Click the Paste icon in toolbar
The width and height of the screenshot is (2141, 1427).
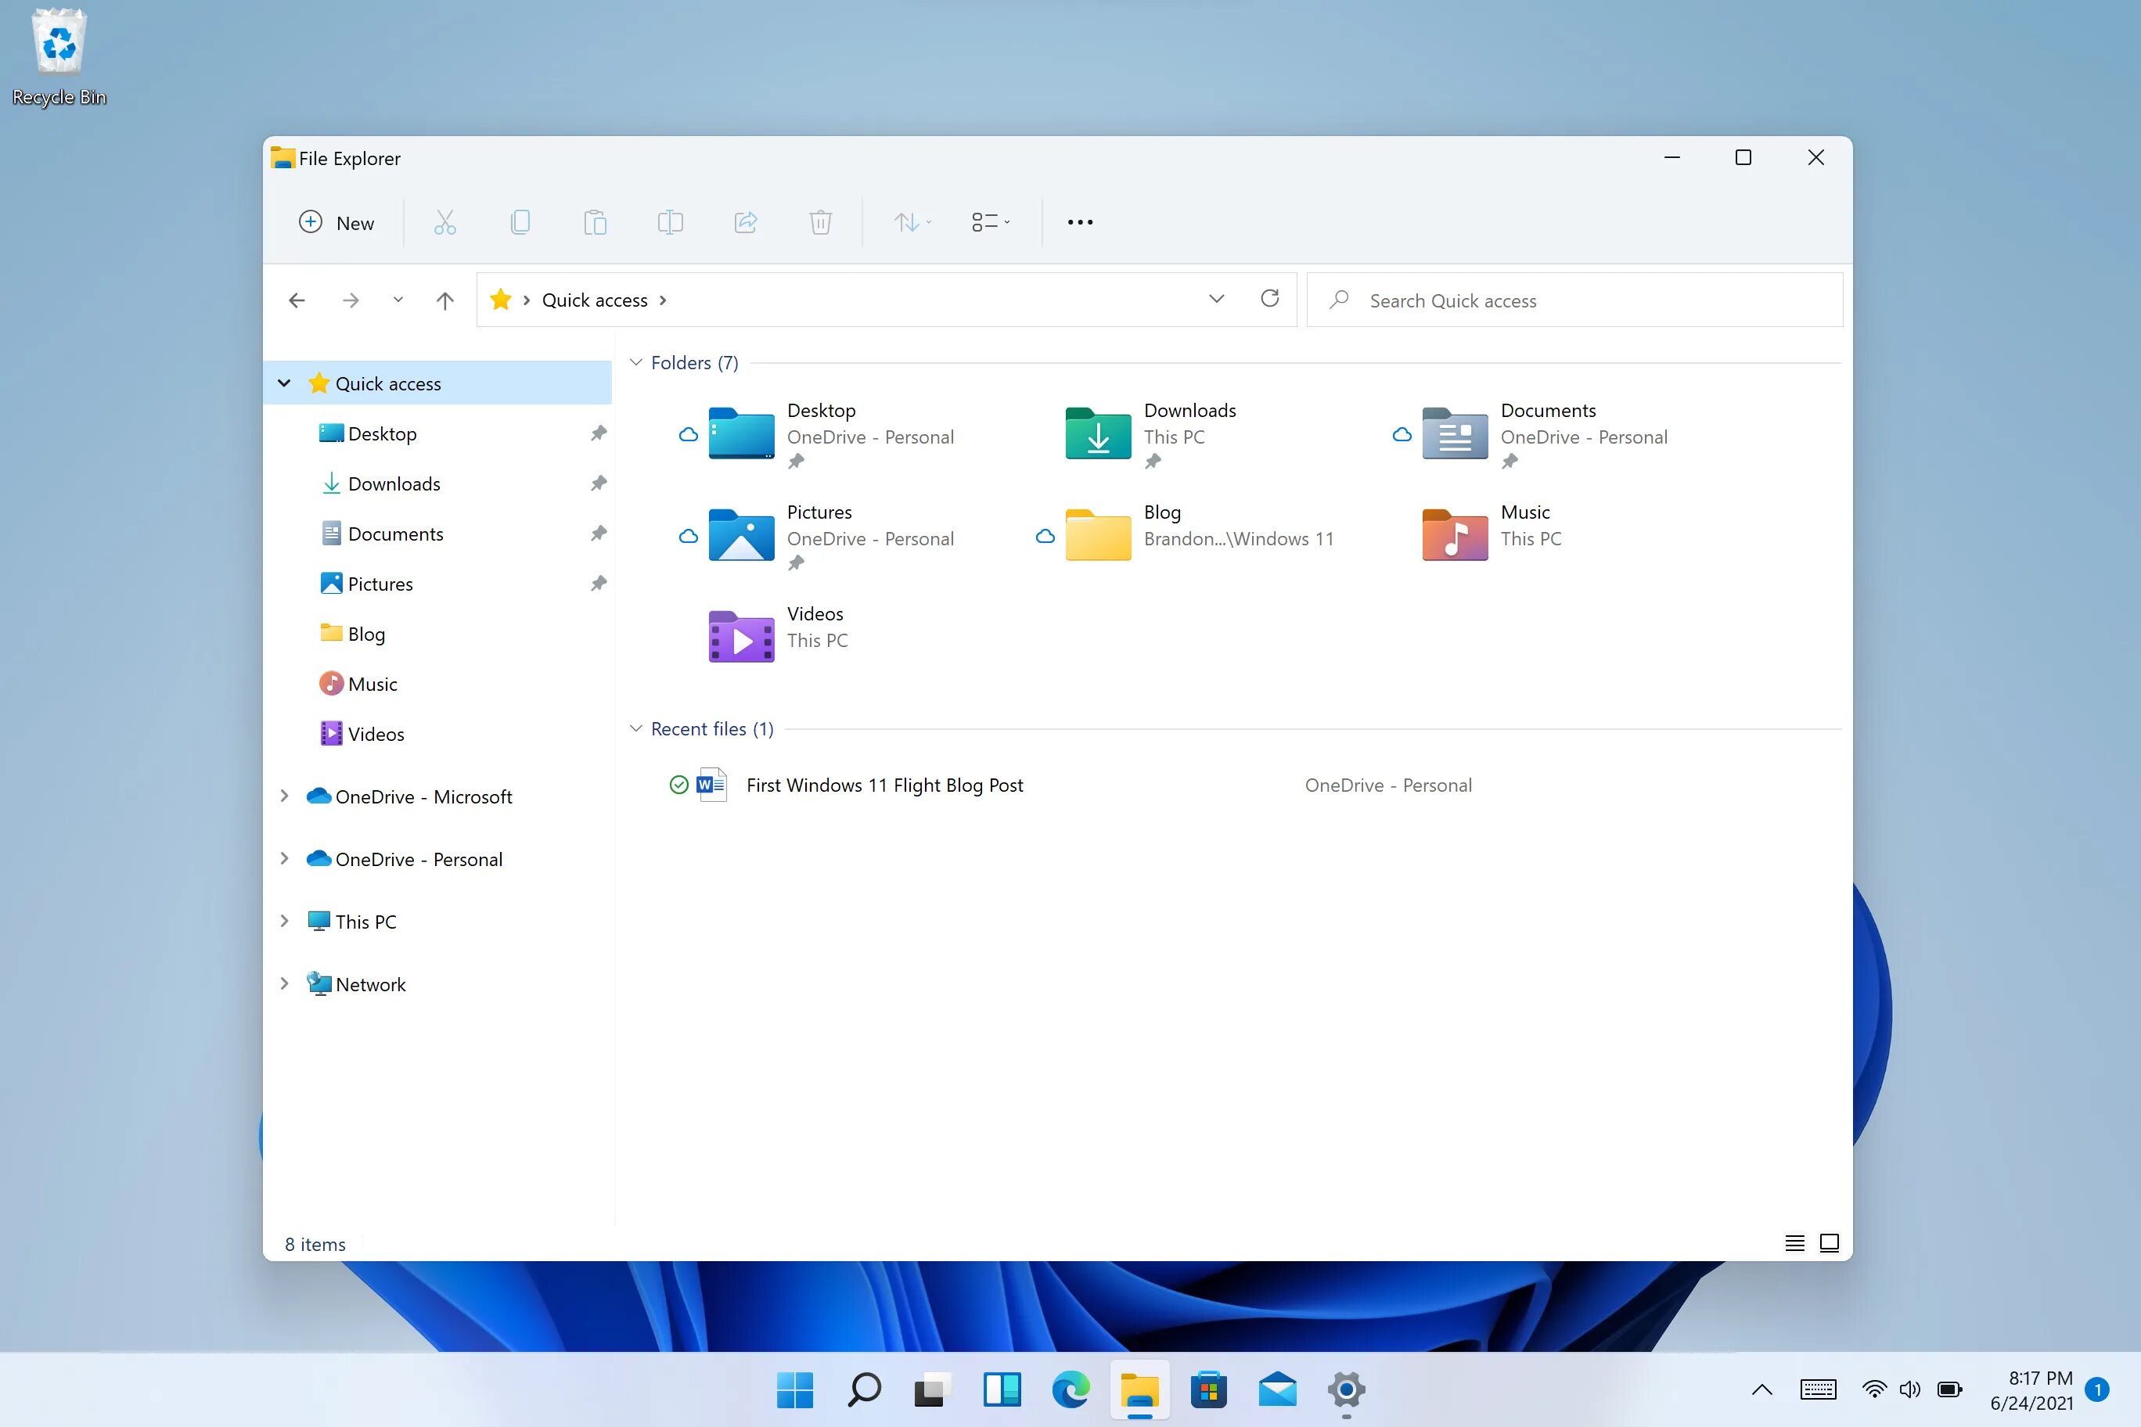pyautogui.click(x=594, y=221)
